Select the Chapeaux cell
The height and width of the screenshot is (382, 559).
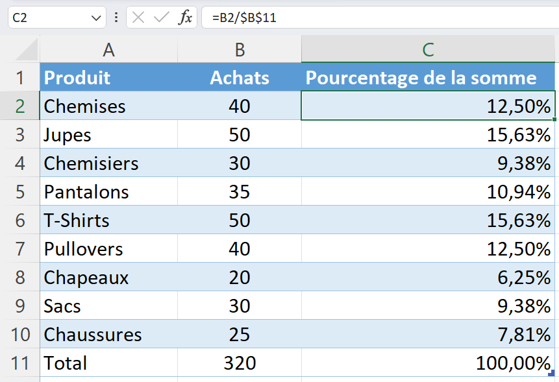tap(108, 277)
